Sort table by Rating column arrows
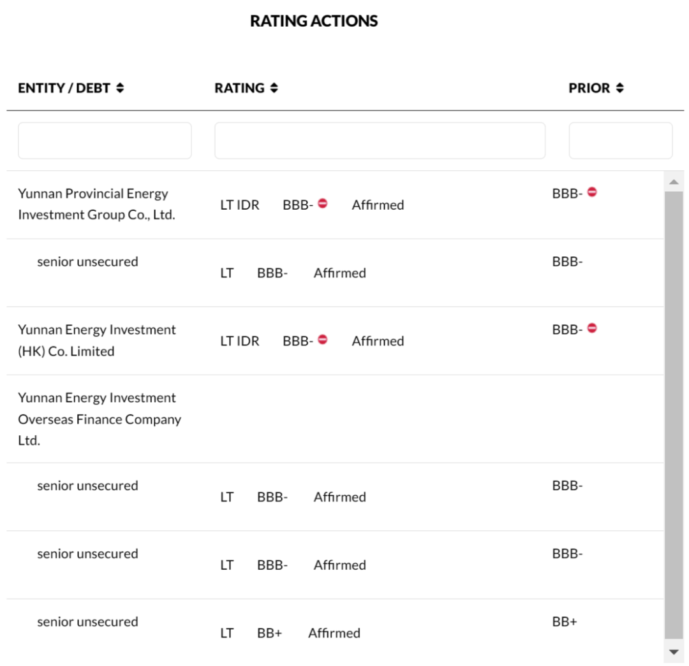689x666 pixels. click(274, 89)
